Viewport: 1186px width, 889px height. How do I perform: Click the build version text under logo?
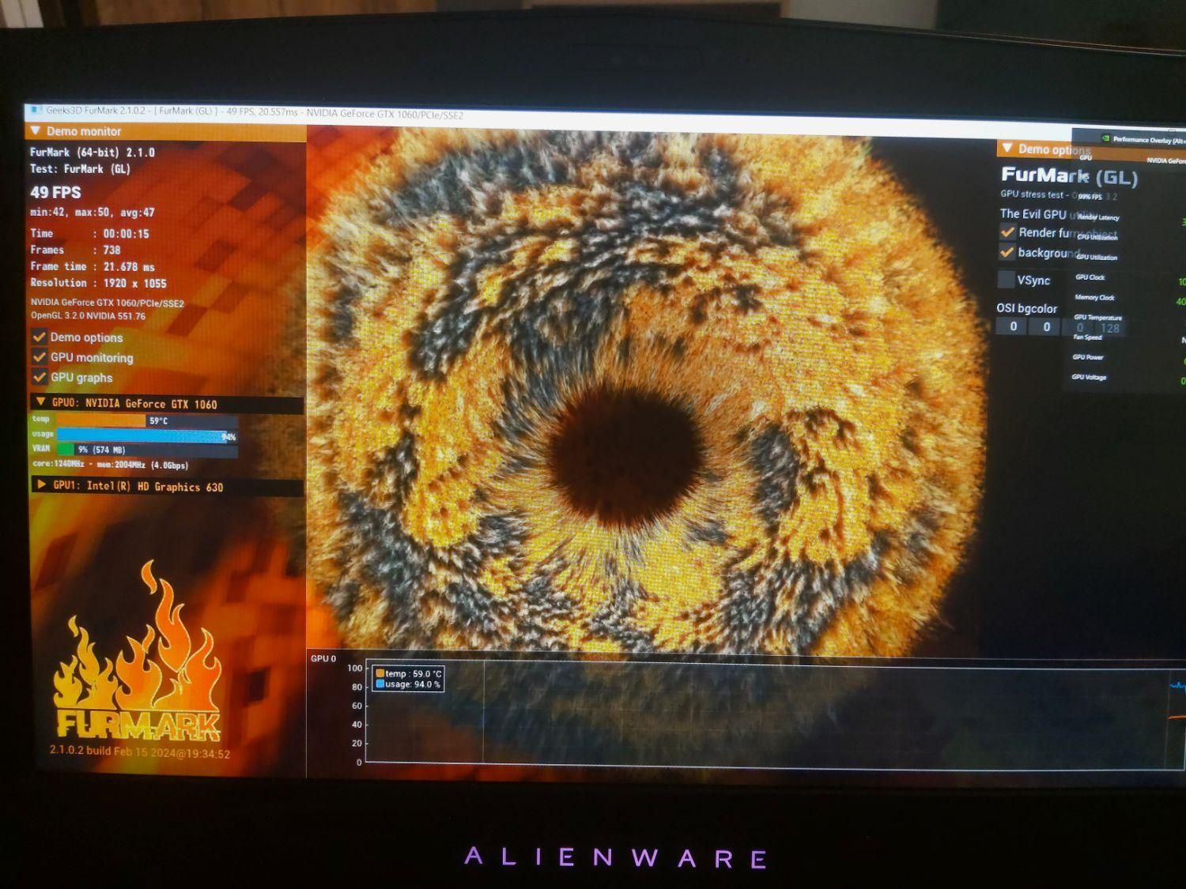point(140,752)
